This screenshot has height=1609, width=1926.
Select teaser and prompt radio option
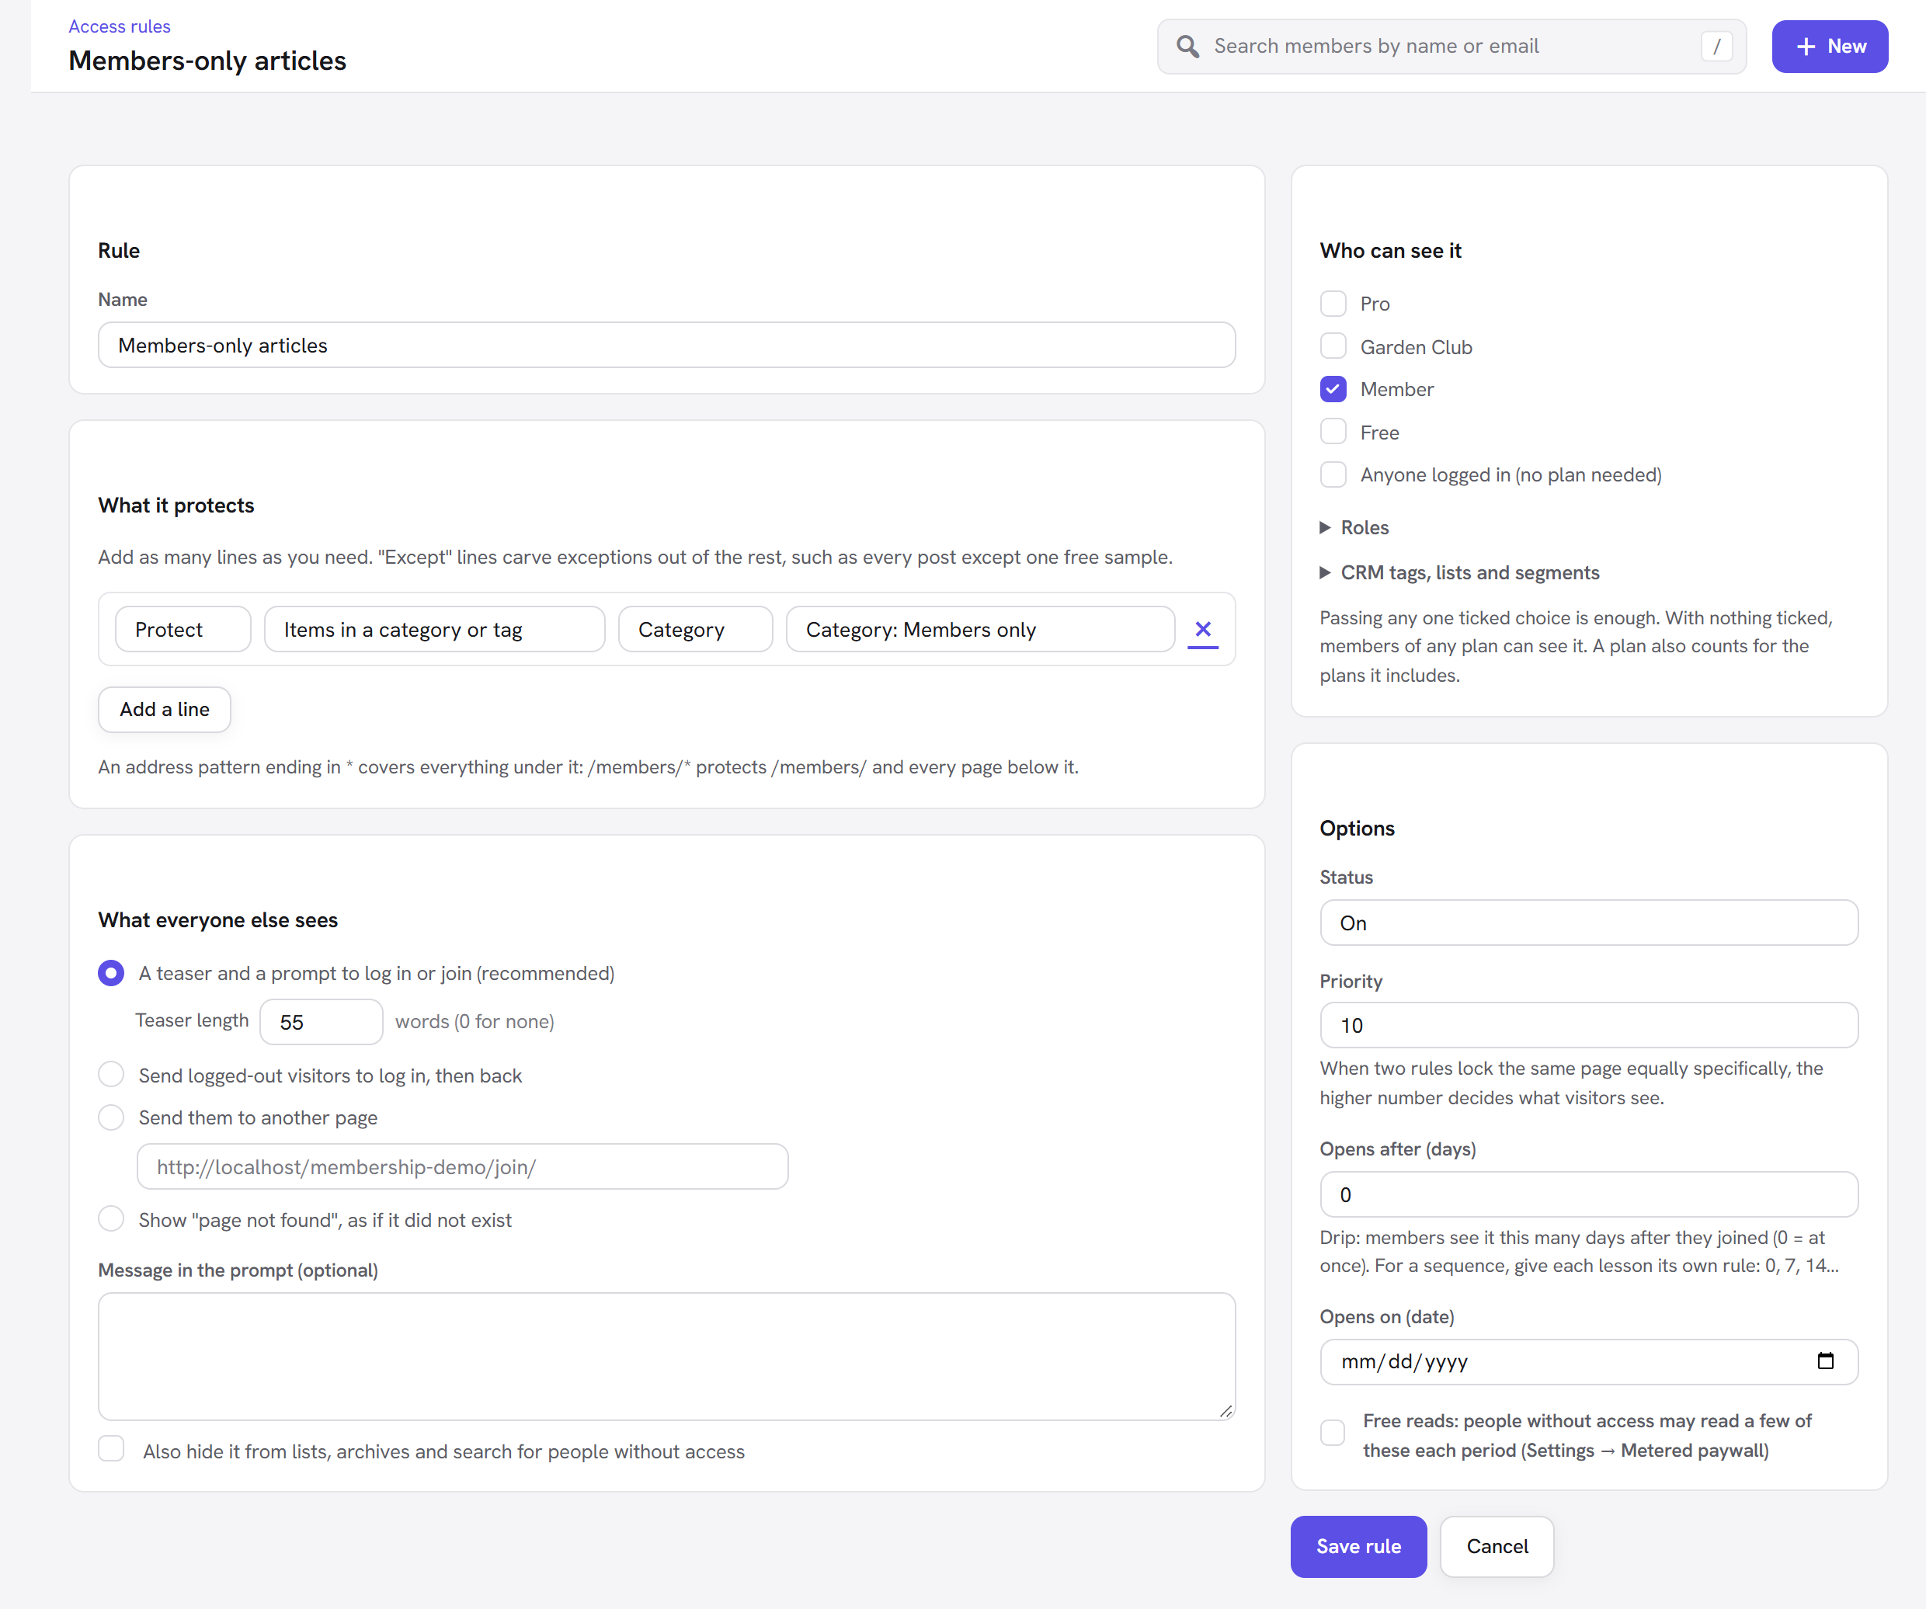(x=112, y=973)
